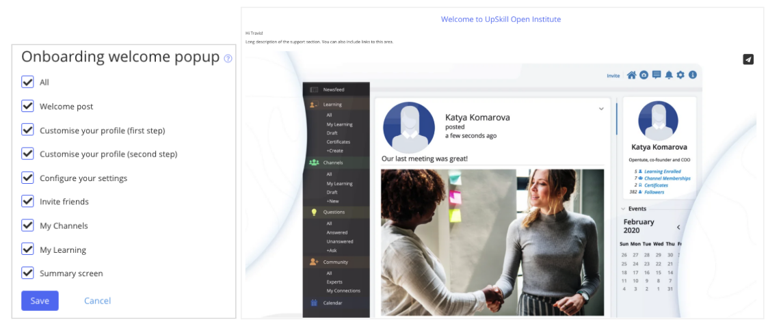Click +Create in the sidebar
The width and height of the screenshot is (768, 326).
pos(335,151)
